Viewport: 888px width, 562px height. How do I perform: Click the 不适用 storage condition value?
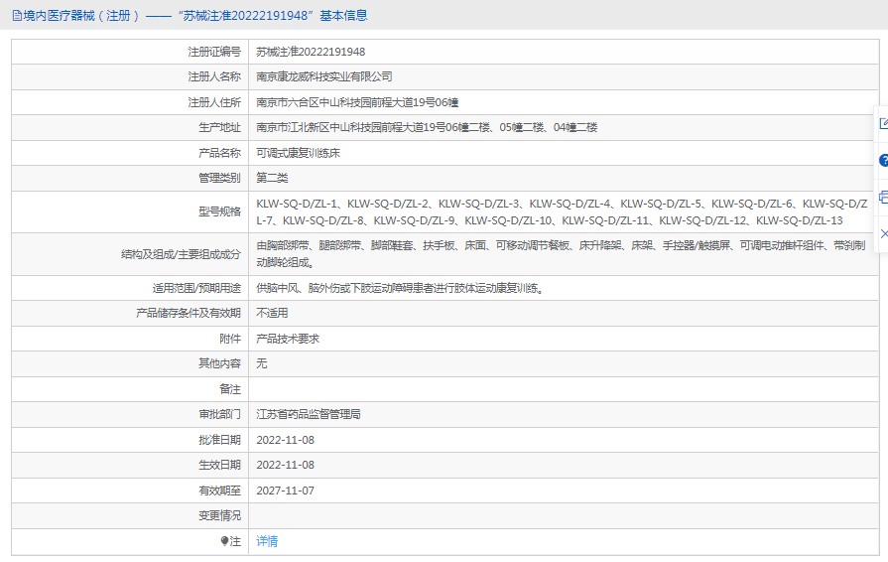coord(272,313)
